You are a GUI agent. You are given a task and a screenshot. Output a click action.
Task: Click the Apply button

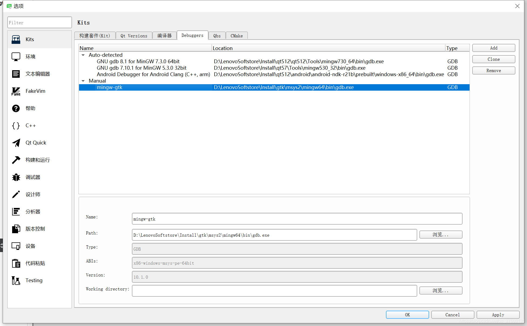pos(498,315)
